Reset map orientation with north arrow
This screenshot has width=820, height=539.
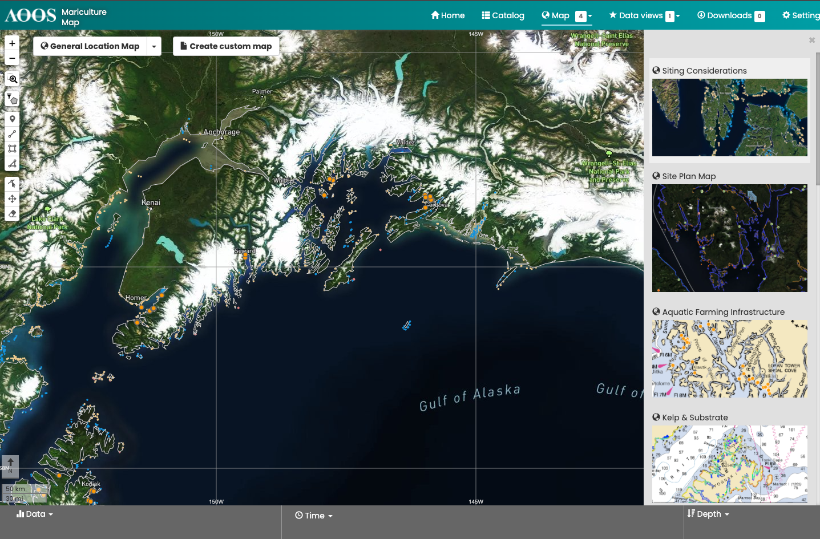click(10, 465)
